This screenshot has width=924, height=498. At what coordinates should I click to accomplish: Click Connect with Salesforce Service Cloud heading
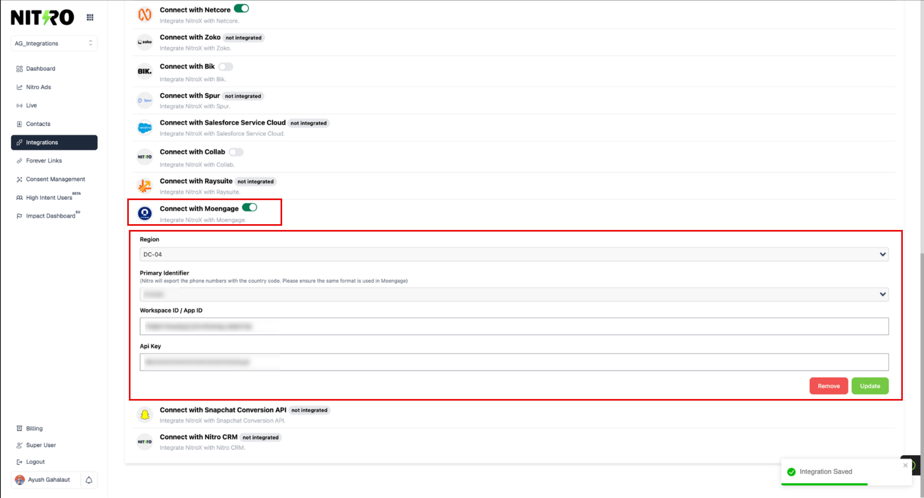pos(223,123)
